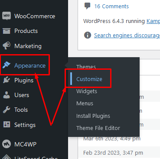The width and height of the screenshot is (160, 159).
Task: Click the Tools wrench icon
Action: coord(7,110)
